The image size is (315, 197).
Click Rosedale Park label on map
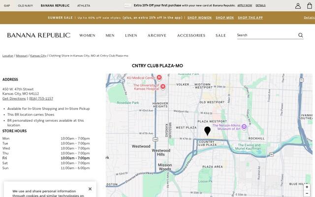pos(128,103)
